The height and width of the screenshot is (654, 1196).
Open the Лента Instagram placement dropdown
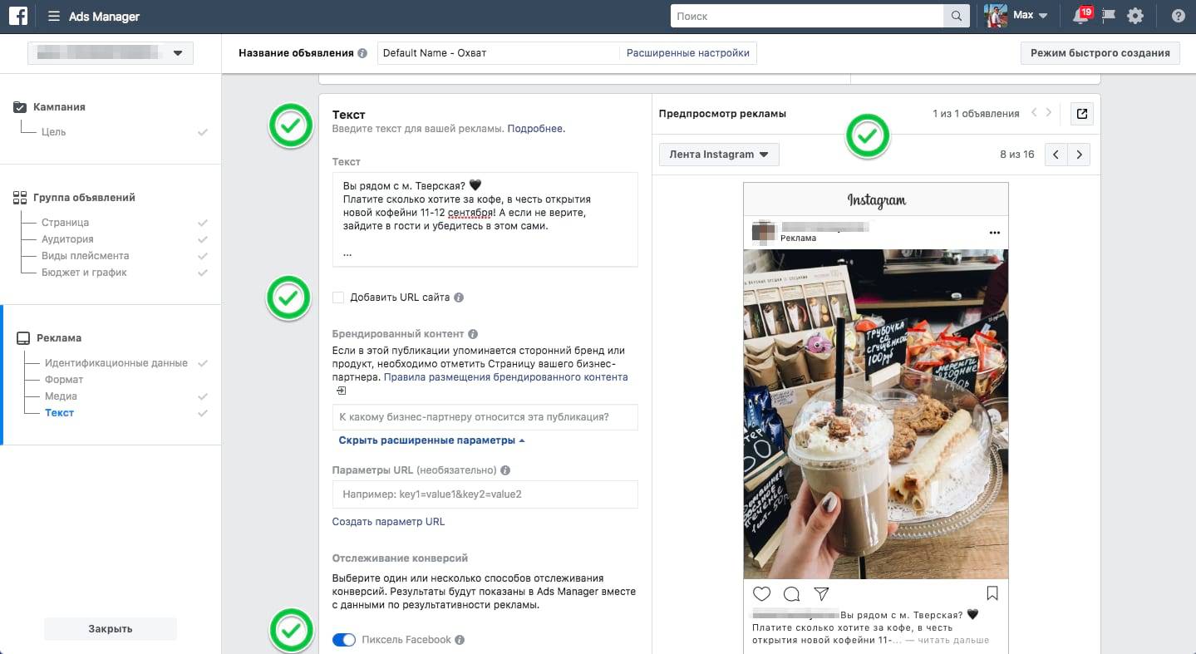coord(719,155)
